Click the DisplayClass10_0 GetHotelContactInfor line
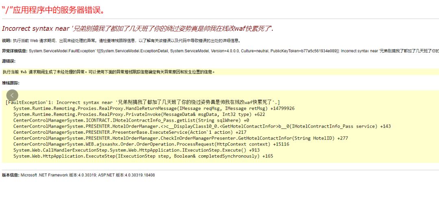439x197 pixels. pos(202,126)
